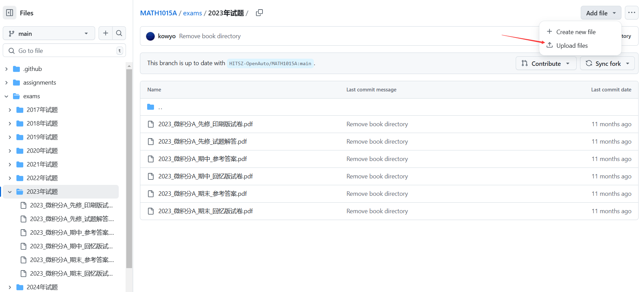
Task: Collapse the exams folder chevron
Action: click(x=7, y=96)
